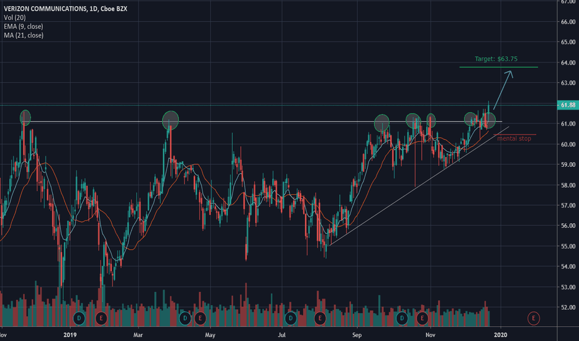Click the 52.00 price axis label

coord(568,307)
